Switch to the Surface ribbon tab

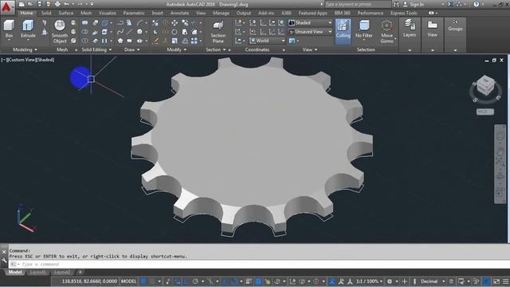coord(66,13)
